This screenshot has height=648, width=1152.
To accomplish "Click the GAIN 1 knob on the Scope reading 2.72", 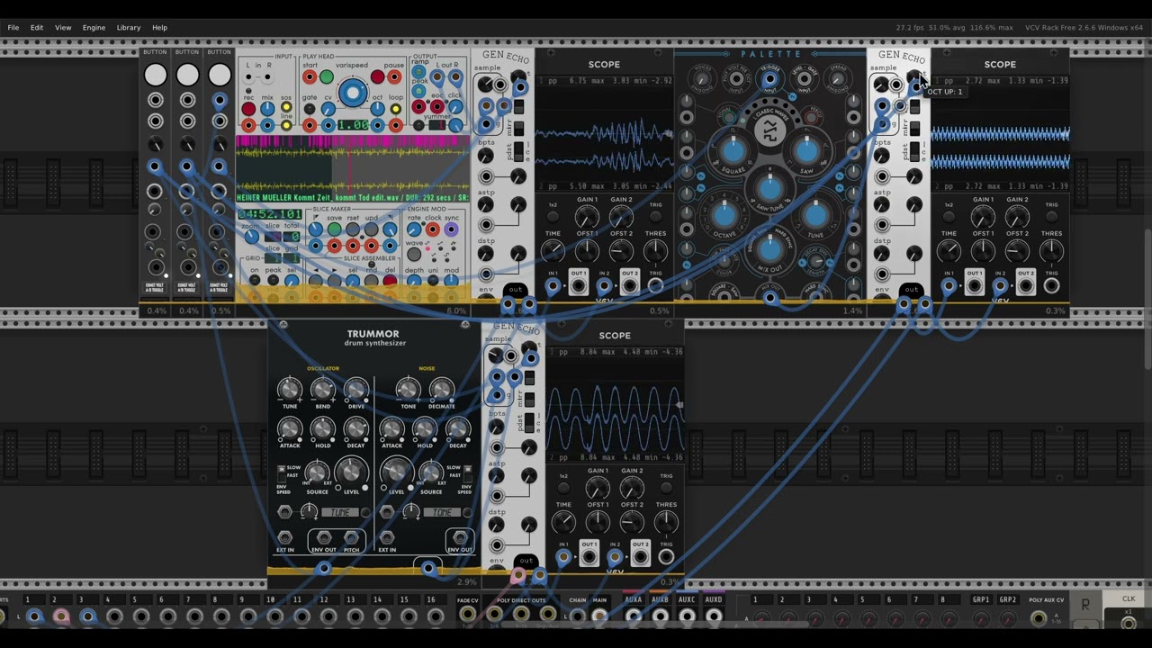I will click(x=983, y=216).
